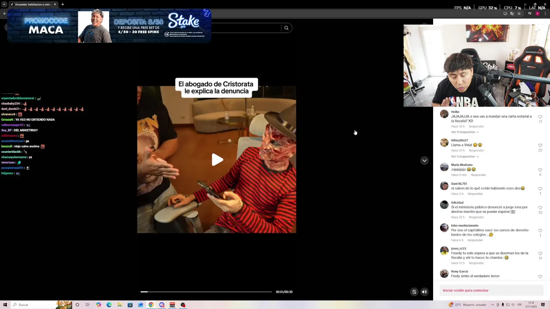Open the Chrome profile avatar 'C'
Screen dimensions: 550x309
tap(538, 14)
